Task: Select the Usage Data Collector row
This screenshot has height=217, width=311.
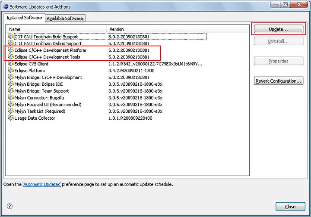Action: (x=107, y=118)
